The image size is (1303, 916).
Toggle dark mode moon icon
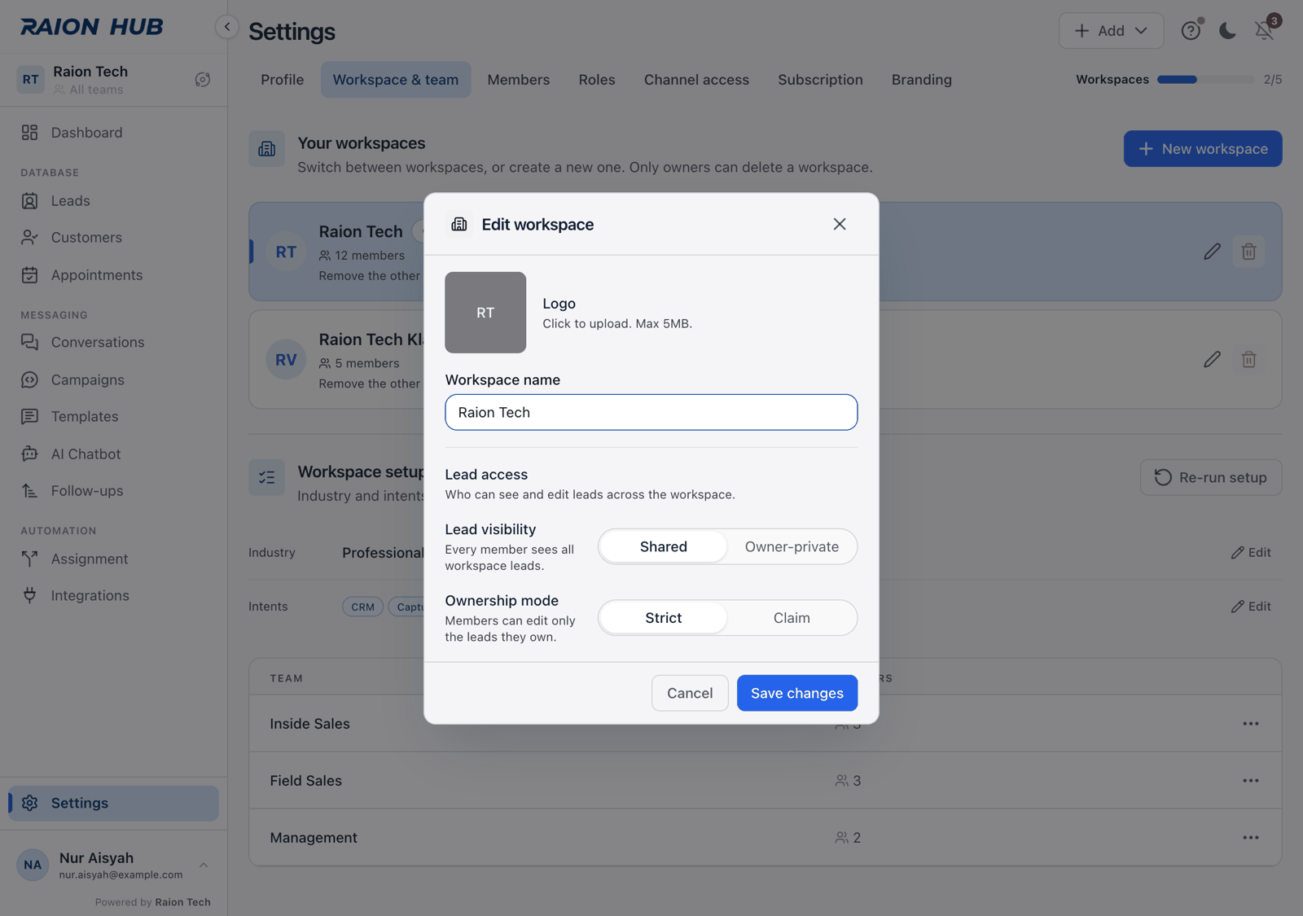tap(1227, 31)
